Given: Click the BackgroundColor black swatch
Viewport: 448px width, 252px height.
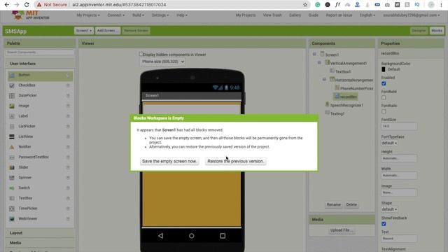Looking at the screenshot, I should point(384,69).
